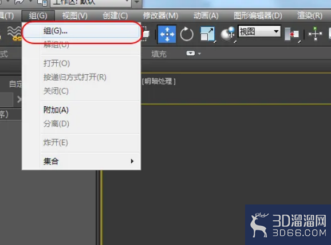The image size is (331, 245).
Task: Choose 按递归方式打开(R) menu entry
Action: click(81, 77)
